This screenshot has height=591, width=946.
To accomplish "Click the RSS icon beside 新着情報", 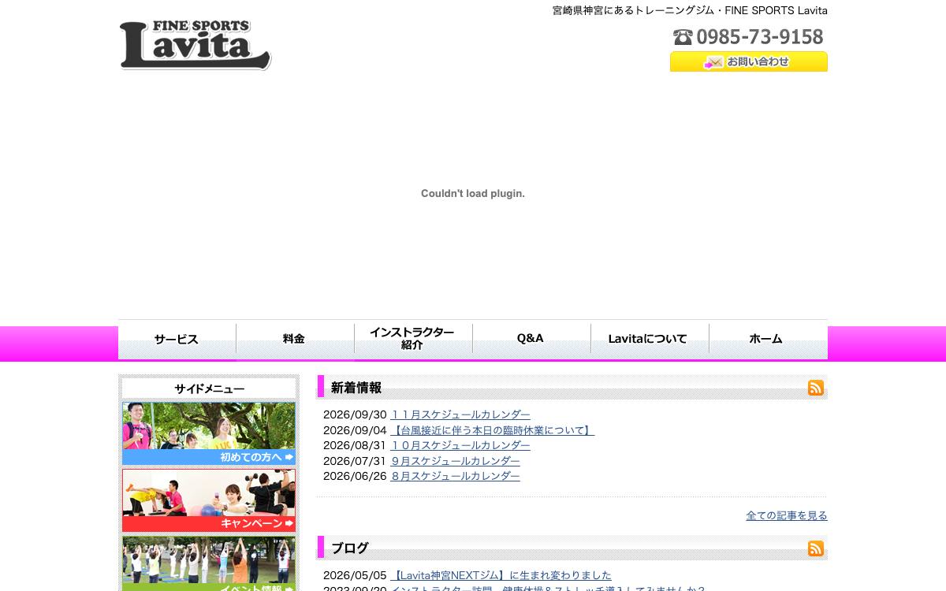I will (816, 388).
